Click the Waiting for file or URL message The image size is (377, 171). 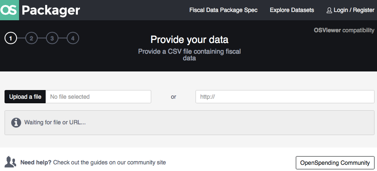[x=55, y=122]
